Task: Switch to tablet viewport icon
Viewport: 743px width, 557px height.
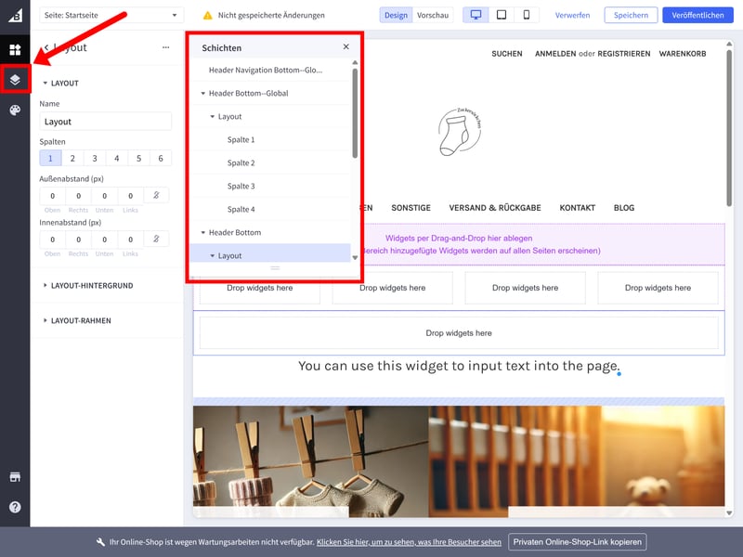Action: click(502, 15)
